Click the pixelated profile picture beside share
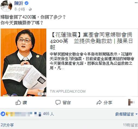Image resolution: width=138 pixels, height=129 pixels. tap(131, 102)
